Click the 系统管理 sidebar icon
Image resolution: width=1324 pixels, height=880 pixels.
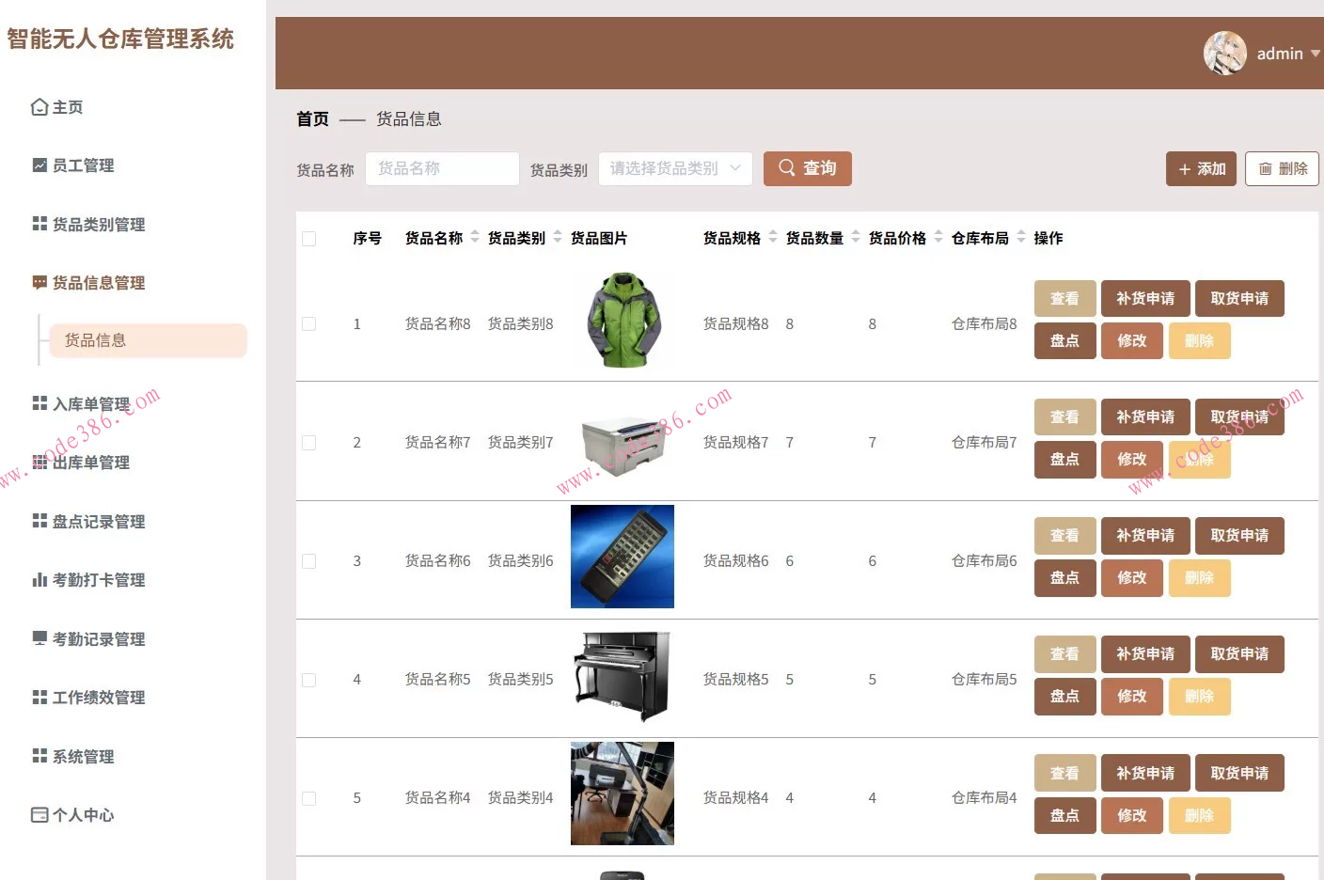(38, 755)
